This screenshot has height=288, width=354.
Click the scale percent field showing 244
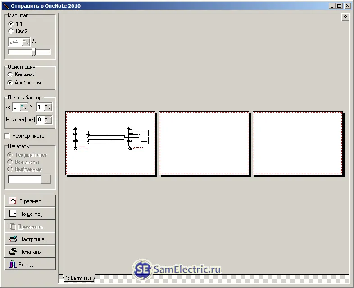click(x=16, y=42)
